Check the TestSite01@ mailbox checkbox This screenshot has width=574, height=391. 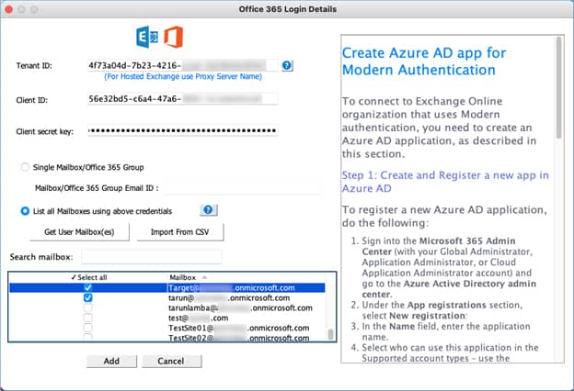click(x=88, y=328)
